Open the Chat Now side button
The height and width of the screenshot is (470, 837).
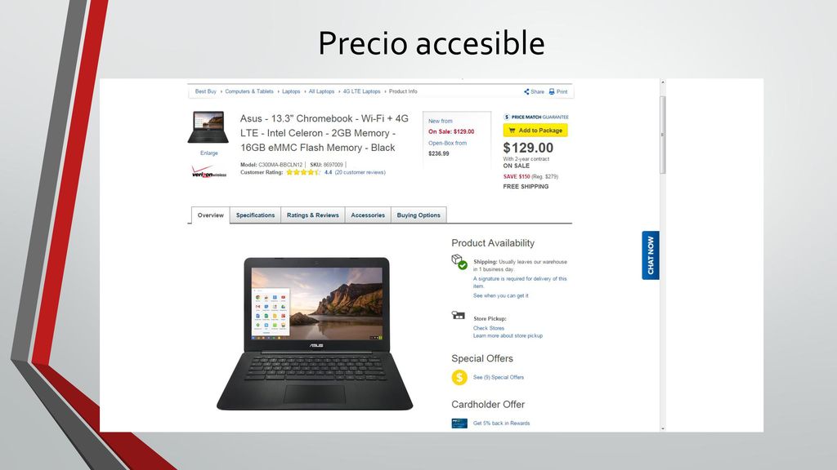650,255
